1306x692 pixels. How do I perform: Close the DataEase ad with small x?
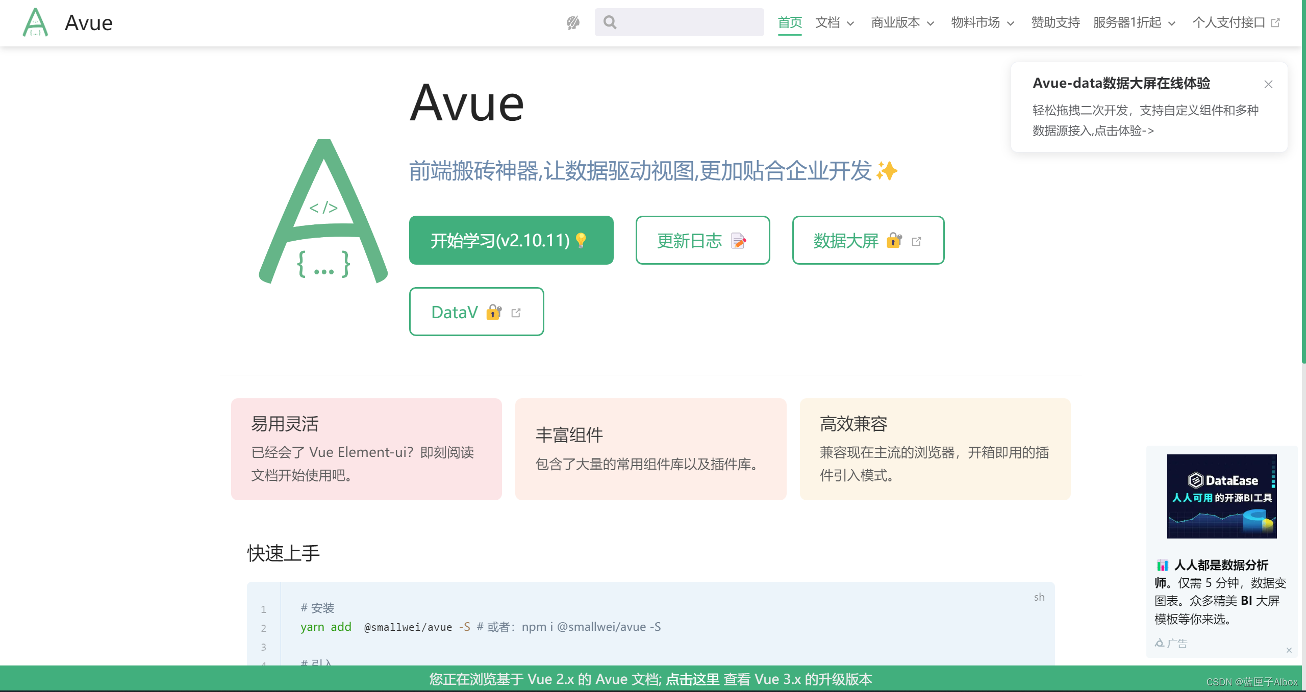point(1289,650)
